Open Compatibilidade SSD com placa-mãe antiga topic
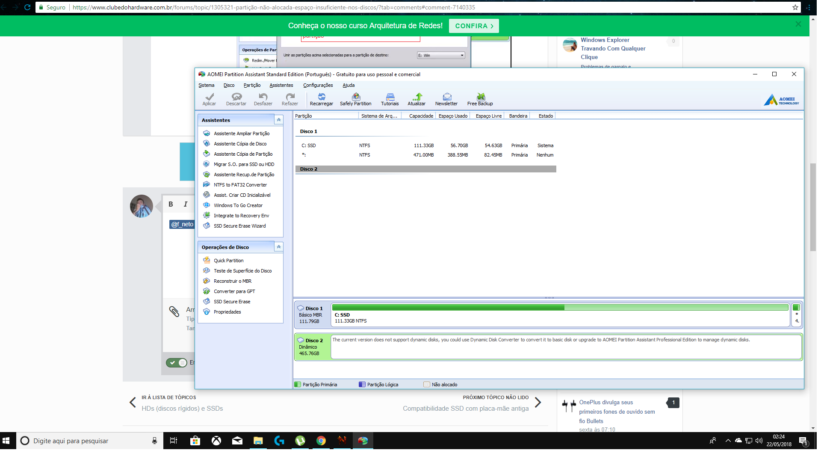Screen dimensions: 821x462 point(466,409)
